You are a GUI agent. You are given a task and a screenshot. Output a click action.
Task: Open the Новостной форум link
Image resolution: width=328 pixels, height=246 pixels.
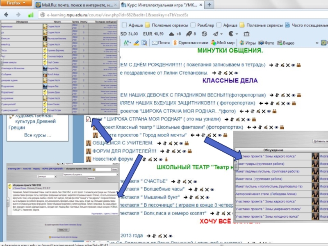[x=112, y=159]
